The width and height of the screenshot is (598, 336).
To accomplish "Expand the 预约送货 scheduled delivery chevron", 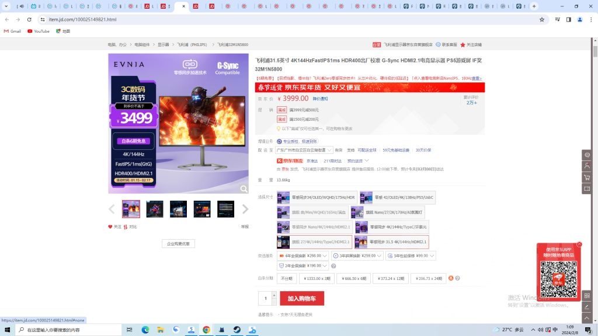I will [366, 160].
